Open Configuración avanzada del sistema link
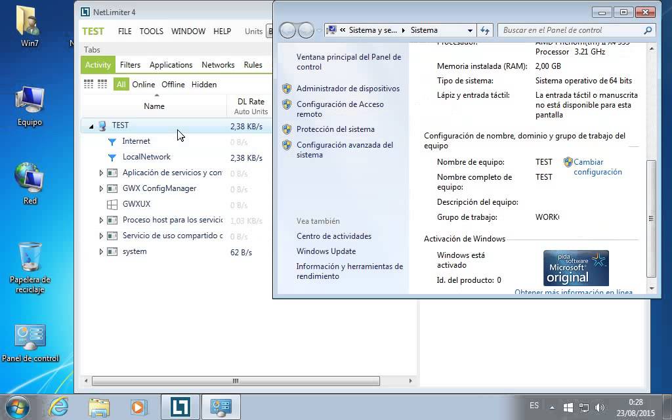Screen dimensions: 672x420 [x=345, y=150]
